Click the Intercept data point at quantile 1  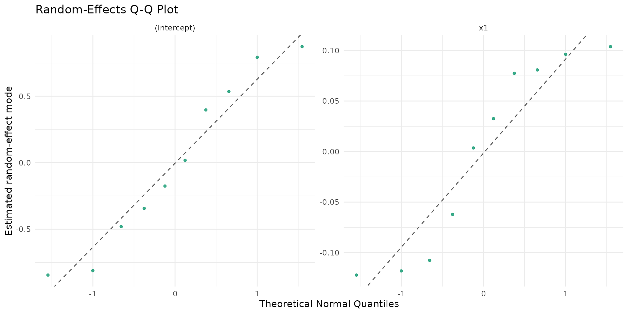[257, 57]
